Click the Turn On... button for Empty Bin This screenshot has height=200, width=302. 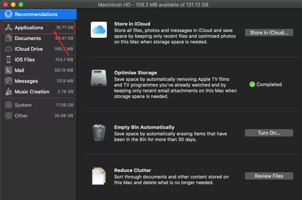[x=269, y=133]
